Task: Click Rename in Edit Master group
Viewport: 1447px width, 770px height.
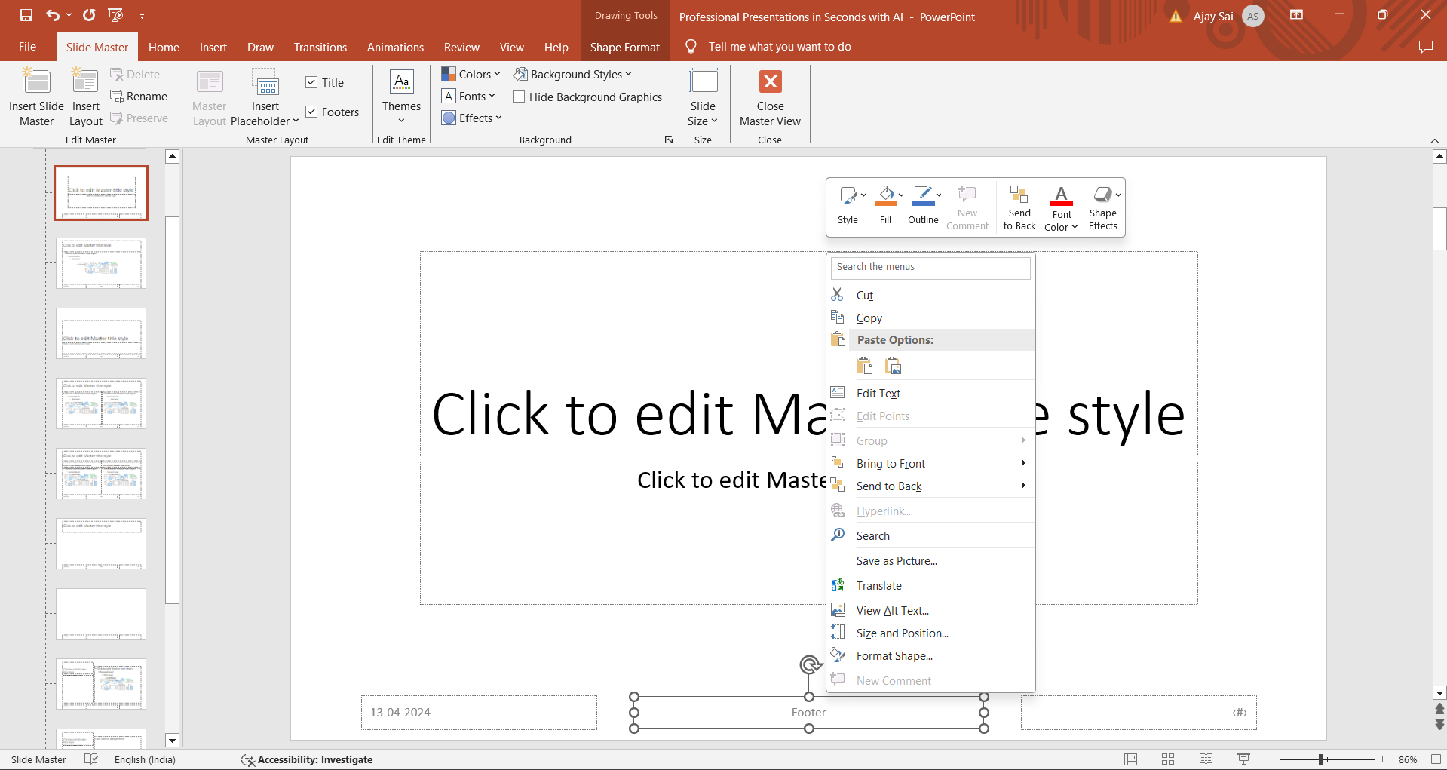Action: (x=139, y=97)
